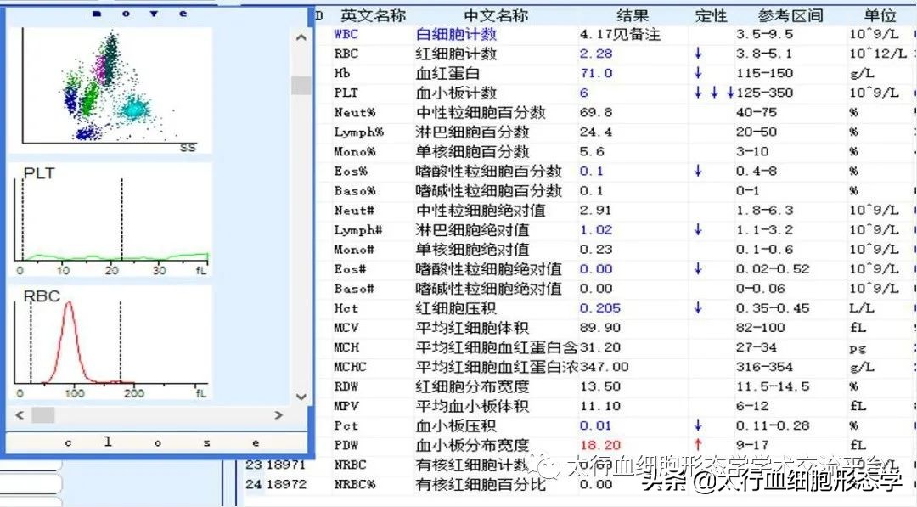
Task: Click the scrollbar up arrow in histogram panel
Action: tap(299, 37)
